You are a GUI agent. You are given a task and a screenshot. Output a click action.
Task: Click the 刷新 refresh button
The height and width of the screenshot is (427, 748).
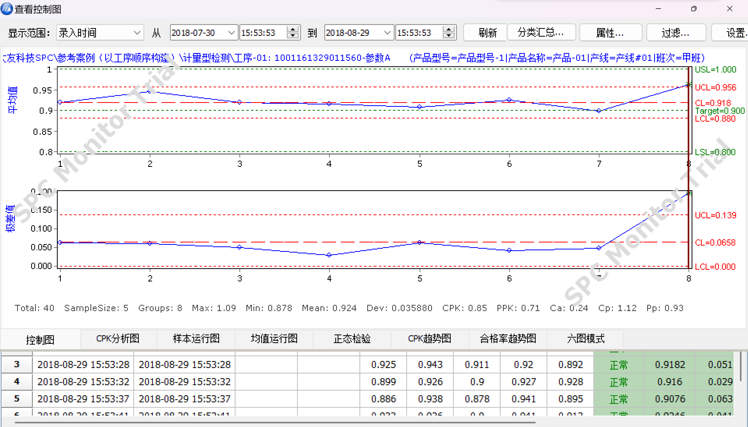click(484, 32)
